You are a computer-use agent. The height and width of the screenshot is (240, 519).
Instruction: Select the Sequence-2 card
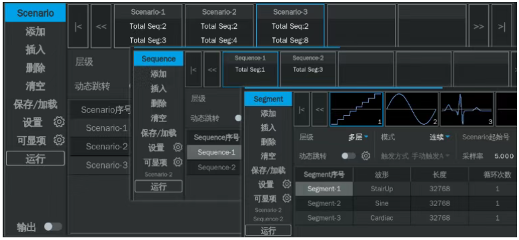tap(308, 69)
